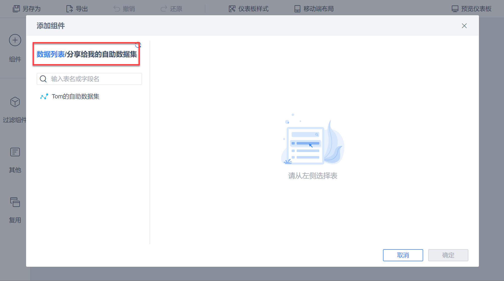Open the Reuse icon in sidebar

point(15,202)
